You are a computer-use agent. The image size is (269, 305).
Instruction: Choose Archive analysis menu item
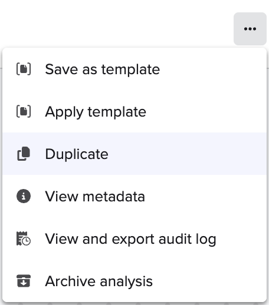pos(134,281)
